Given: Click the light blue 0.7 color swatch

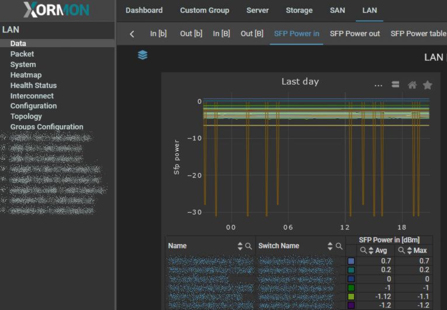Looking at the screenshot, I should 351,261.
